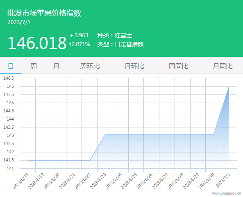Click the 类型：日定基指数 label
This screenshot has width=243, height=197.
pyautogui.click(x=120, y=45)
